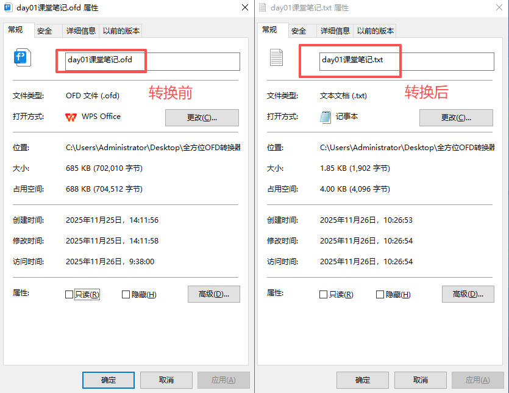Switch to 安全 tab in OFD properties
This screenshot has height=393, width=509.
coord(44,31)
